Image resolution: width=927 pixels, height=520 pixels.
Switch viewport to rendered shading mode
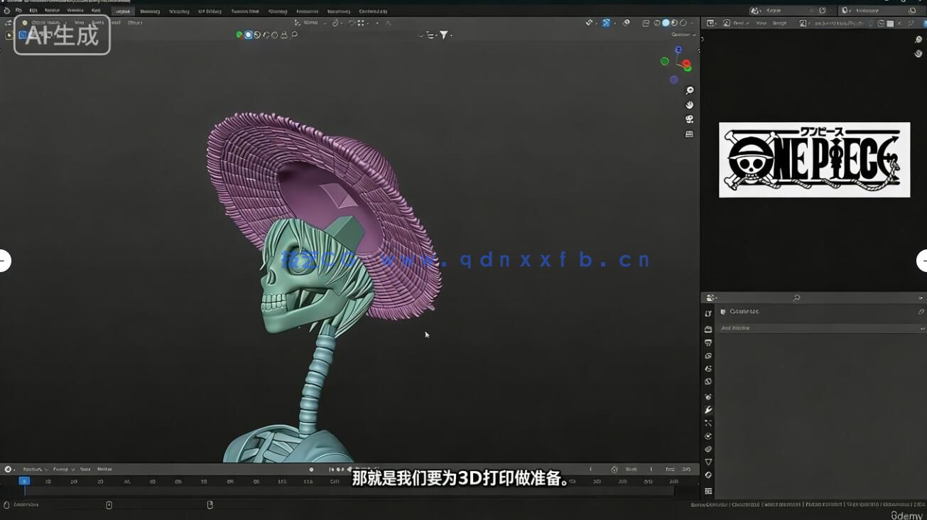[683, 23]
